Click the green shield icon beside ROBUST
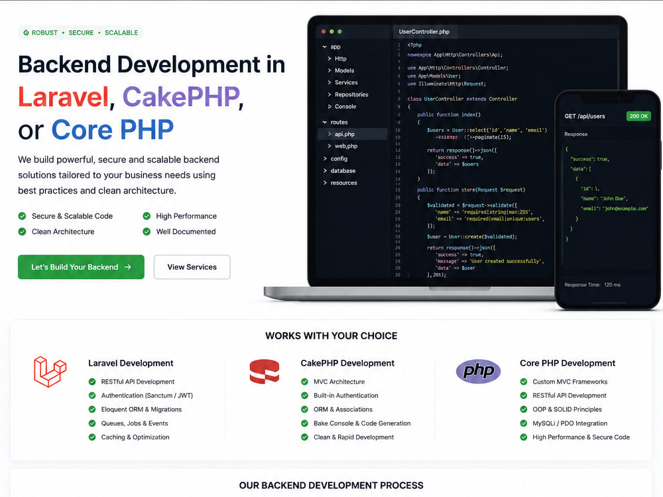The width and height of the screenshot is (663, 497). click(27, 32)
